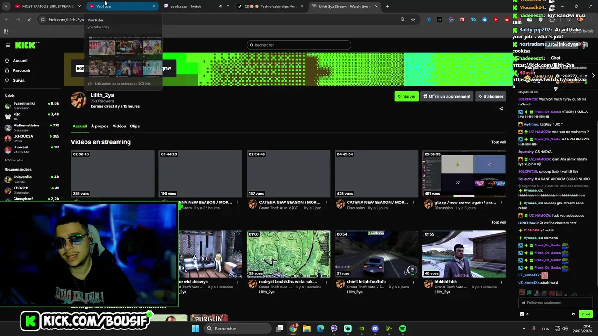Open the 02:24:49 video with 137 vues

pos(288,174)
